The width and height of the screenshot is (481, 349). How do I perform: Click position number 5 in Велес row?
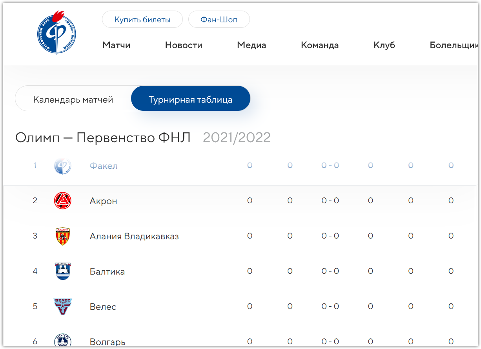35,306
